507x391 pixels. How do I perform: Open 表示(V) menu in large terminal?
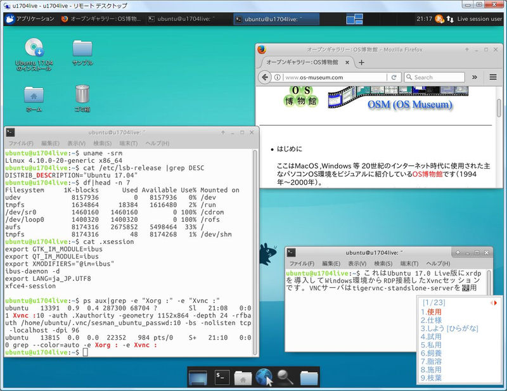point(76,143)
